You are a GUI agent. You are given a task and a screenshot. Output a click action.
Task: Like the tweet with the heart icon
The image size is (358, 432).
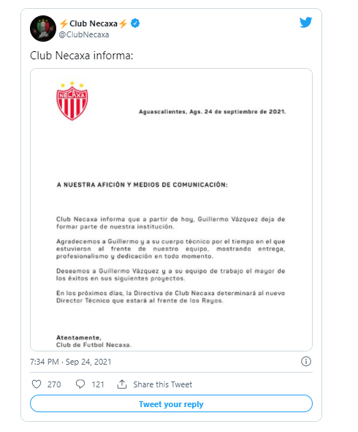tap(37, 384)
